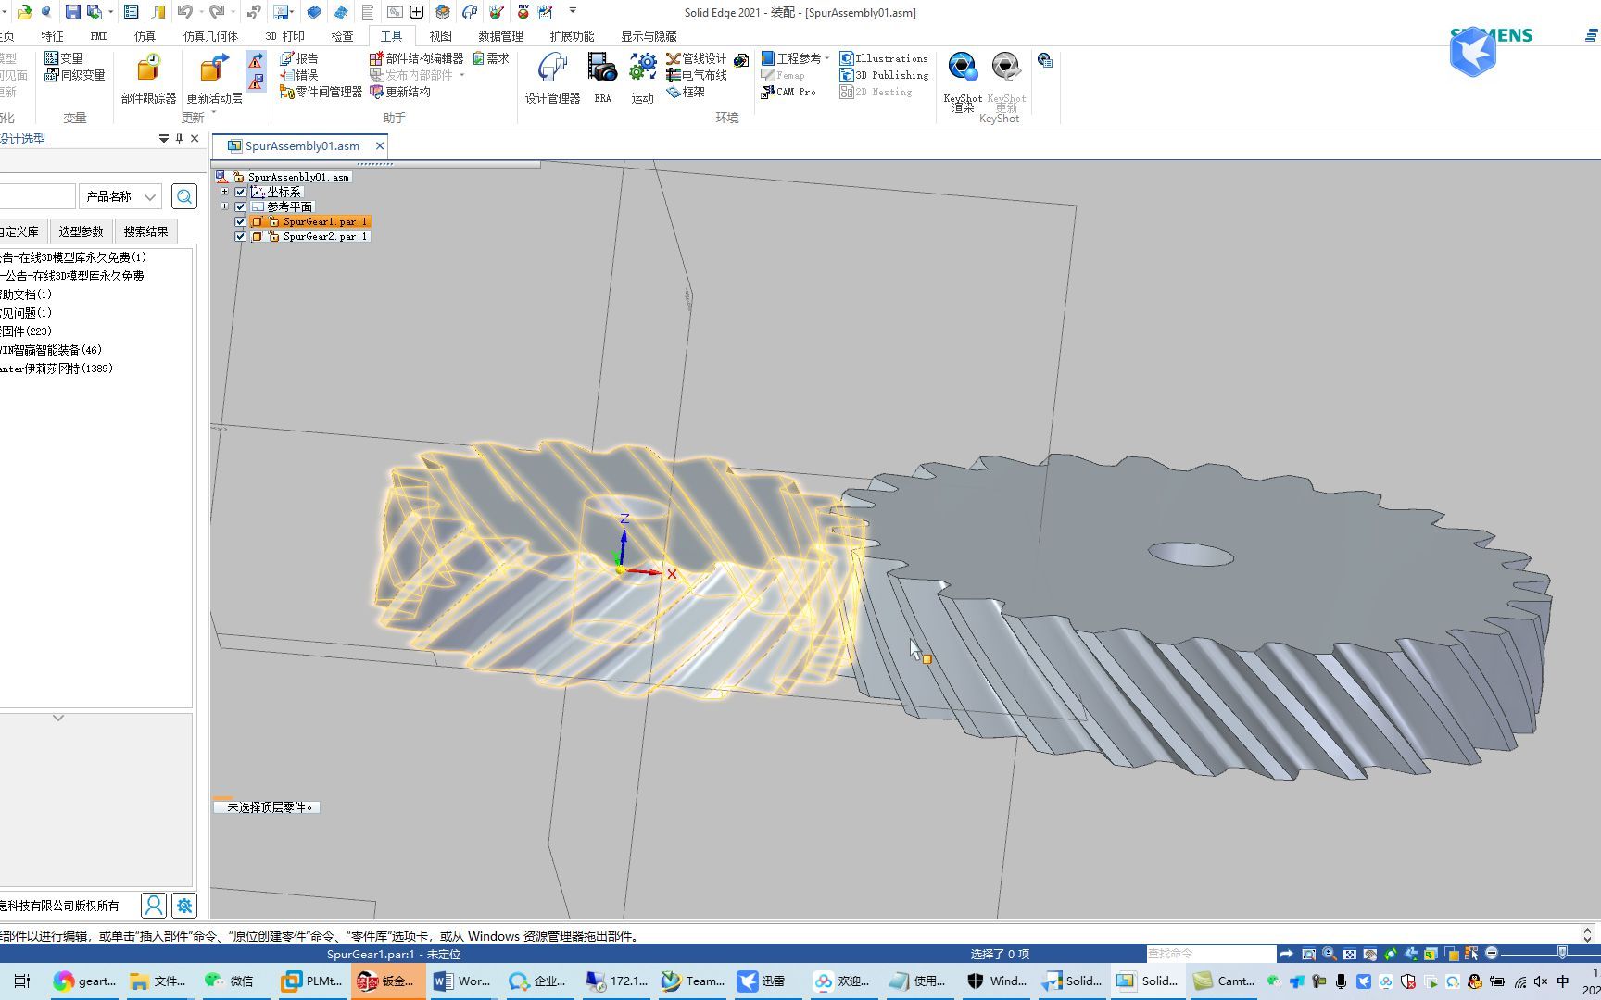Viewport: 1601px width, 1000px height.
Task: Expand the 坐标系 tree node
Action: point(224,192)
